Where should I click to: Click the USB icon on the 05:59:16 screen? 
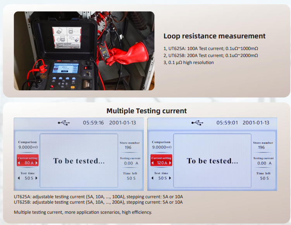[64, 123]
